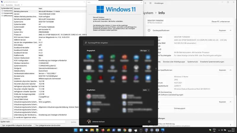Open the Datei menu

[x=2, y=5]
